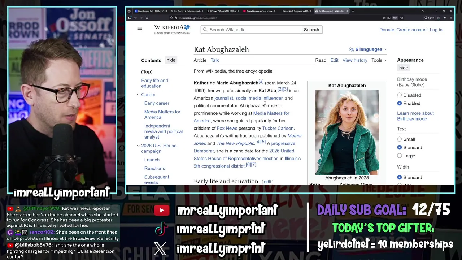Viewport: 462px width, 260px height.
Task: Bookmark this page with the star icon
Action: pos(401,18)
